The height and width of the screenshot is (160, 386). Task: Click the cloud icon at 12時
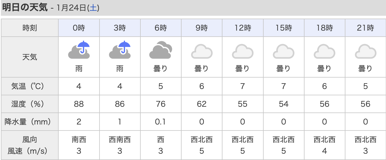pos(242,52)
